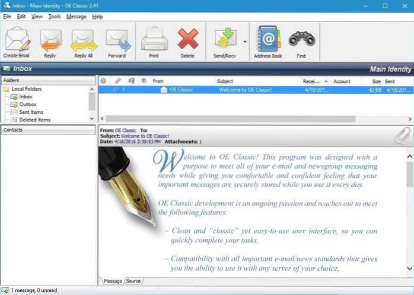
Task: Open the paperclip attachment button in preview
Action: click(x=403, y=136)
